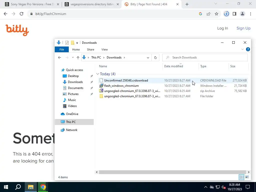Viewport: 256px width, 192px height.
Task: Go up one folder level
Action: [78, 57]
